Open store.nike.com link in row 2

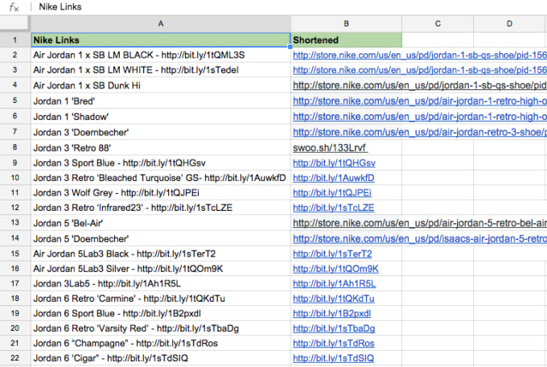point(420,56)
